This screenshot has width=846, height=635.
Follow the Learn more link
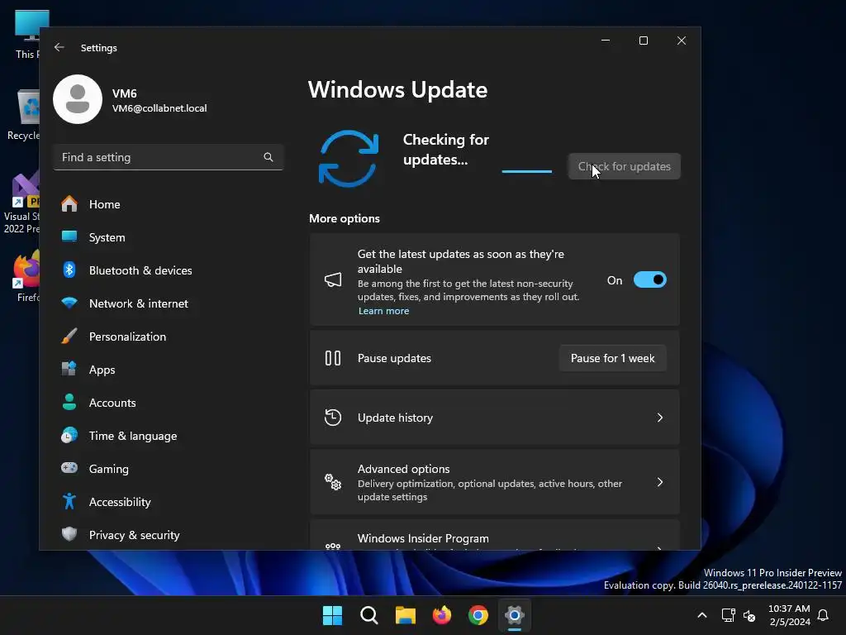(x=383, y=311)
